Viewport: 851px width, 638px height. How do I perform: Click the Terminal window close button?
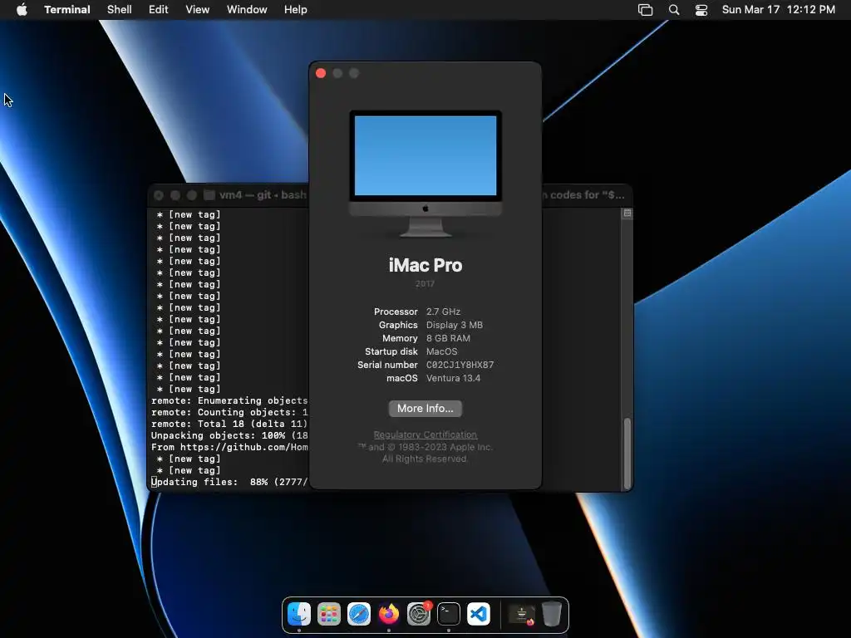pyautogui.click(x=159, y=195)
